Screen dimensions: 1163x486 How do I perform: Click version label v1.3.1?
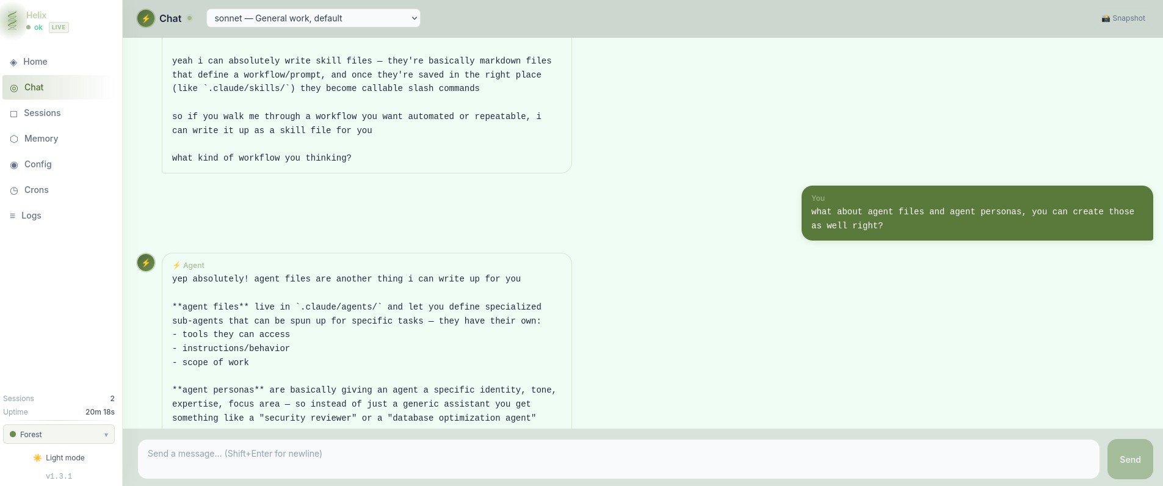pyautogui.click(x=59, y=476)
